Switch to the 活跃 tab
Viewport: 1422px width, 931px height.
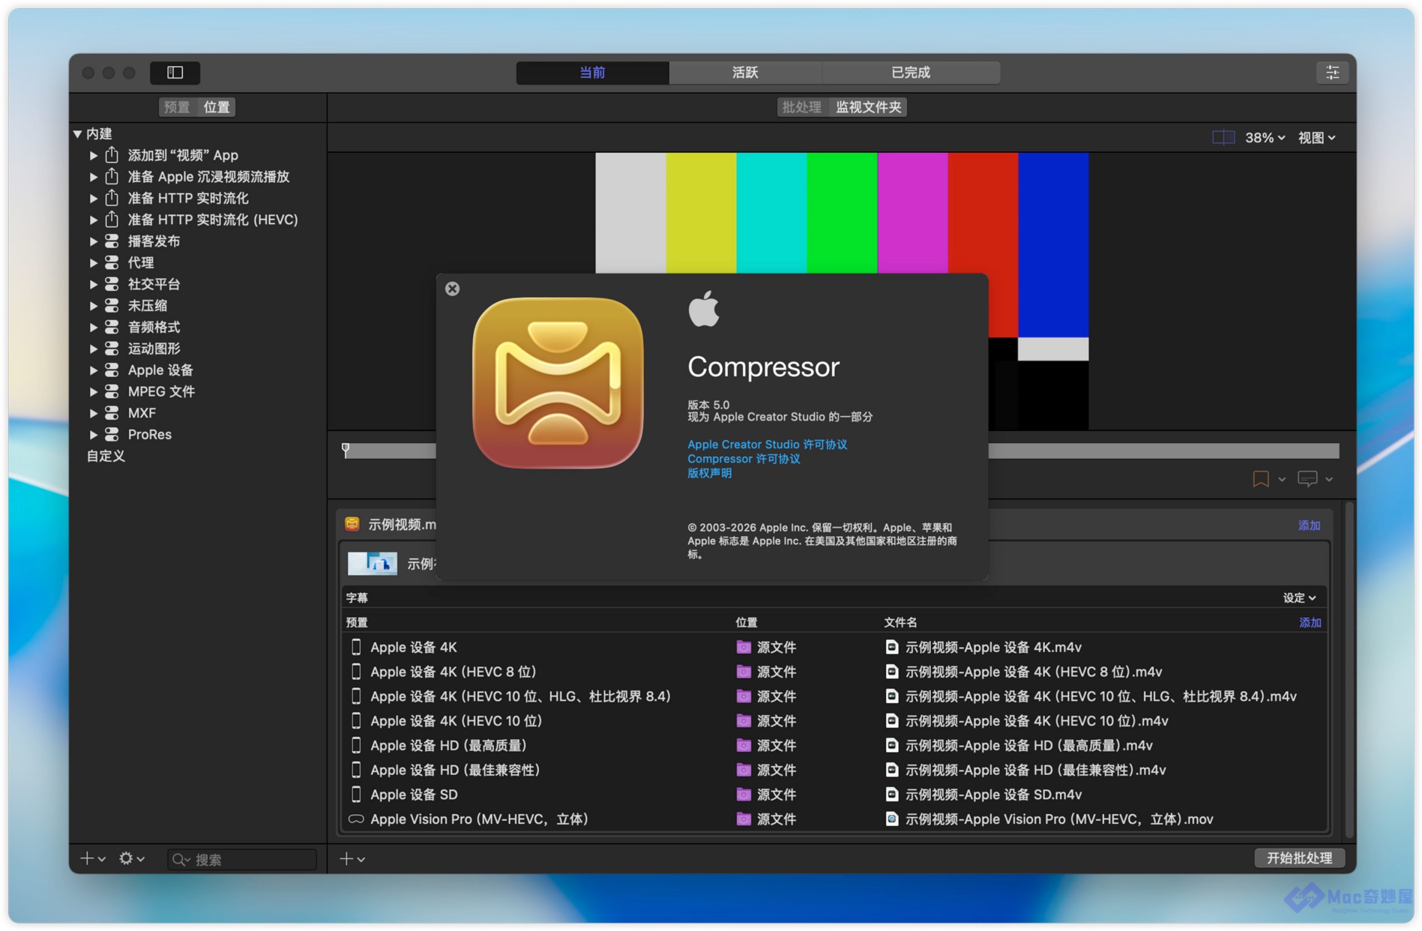(x=744, y=72)
